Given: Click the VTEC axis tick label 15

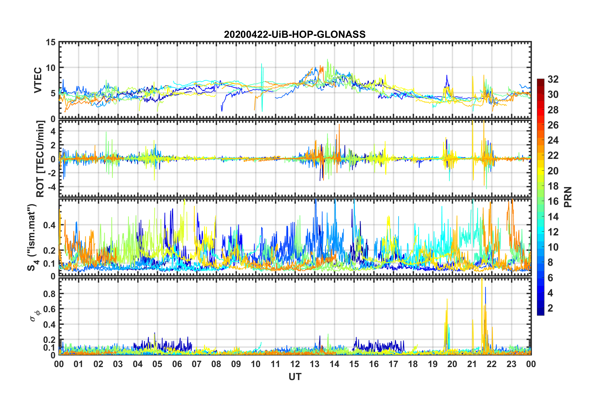Looking at the screenshot, I should pyautogui.click(x=51, y=42).
